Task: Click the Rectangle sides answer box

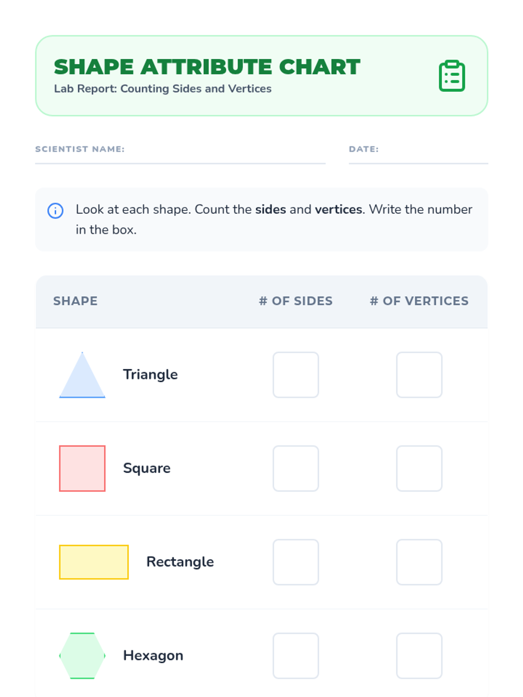Action: tap(296, 562)
